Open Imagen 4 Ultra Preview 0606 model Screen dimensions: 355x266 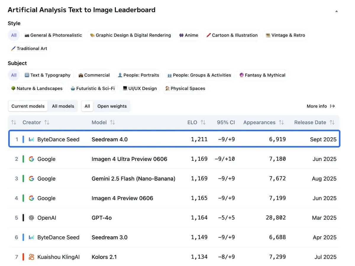[129, 159]
